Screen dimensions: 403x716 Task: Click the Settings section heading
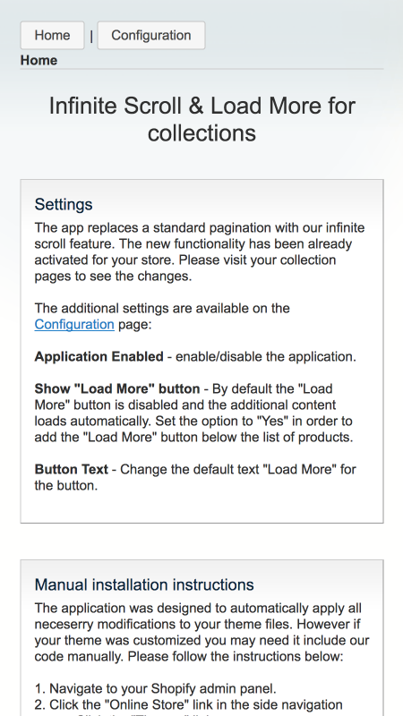point(64,204)
